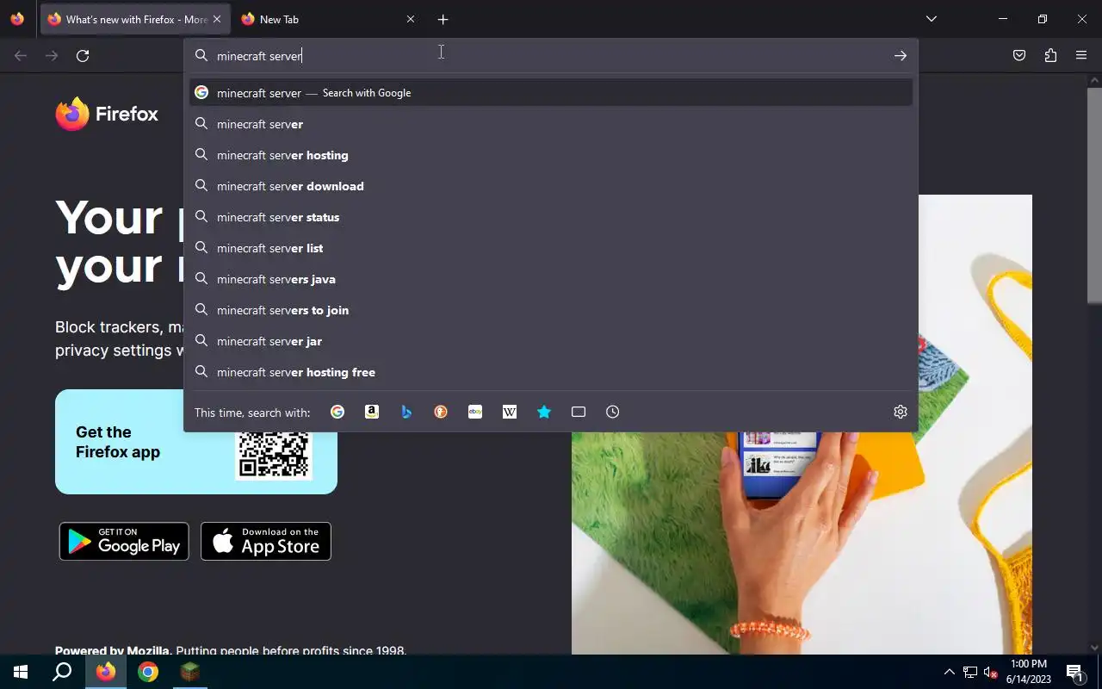Choose suggestion 'minecraft server'
Screen dimensions: 1102x689
(x=551, y=124)
